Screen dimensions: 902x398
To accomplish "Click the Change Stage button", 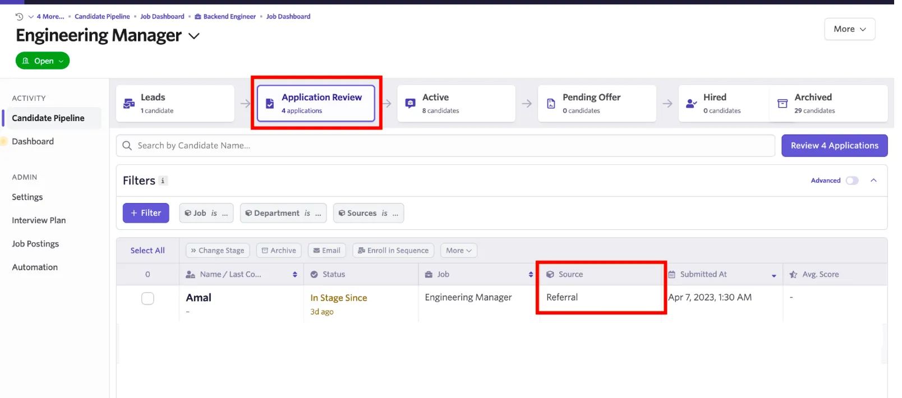I will pos(218,251).
